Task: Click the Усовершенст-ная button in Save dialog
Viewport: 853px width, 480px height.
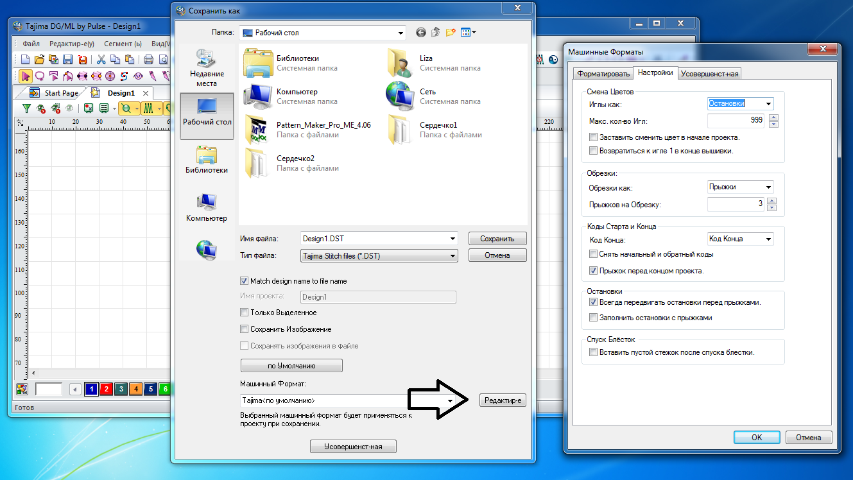Action: coord(353,447)
